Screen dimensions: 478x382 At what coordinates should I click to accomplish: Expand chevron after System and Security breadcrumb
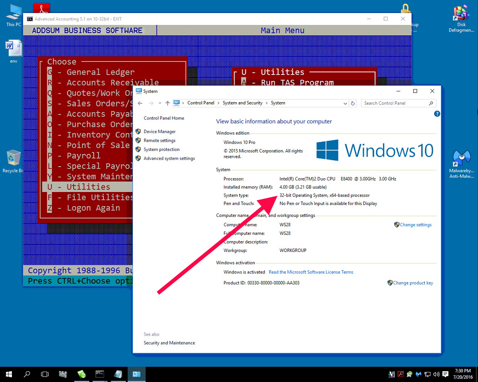(266, 103)
